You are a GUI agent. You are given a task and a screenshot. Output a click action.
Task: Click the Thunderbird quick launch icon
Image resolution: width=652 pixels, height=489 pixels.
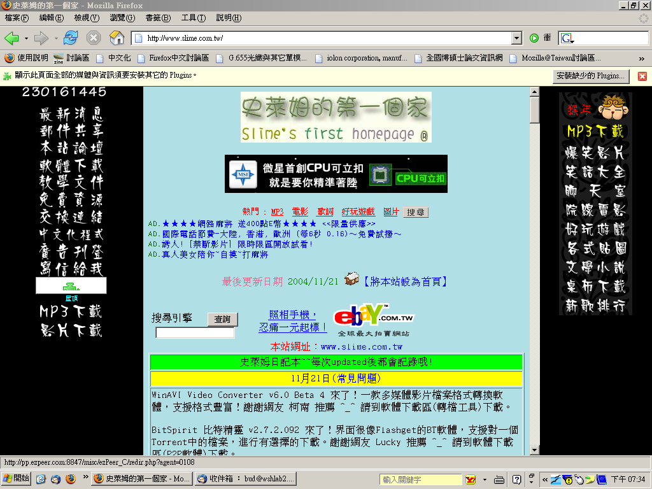[56, 479]
